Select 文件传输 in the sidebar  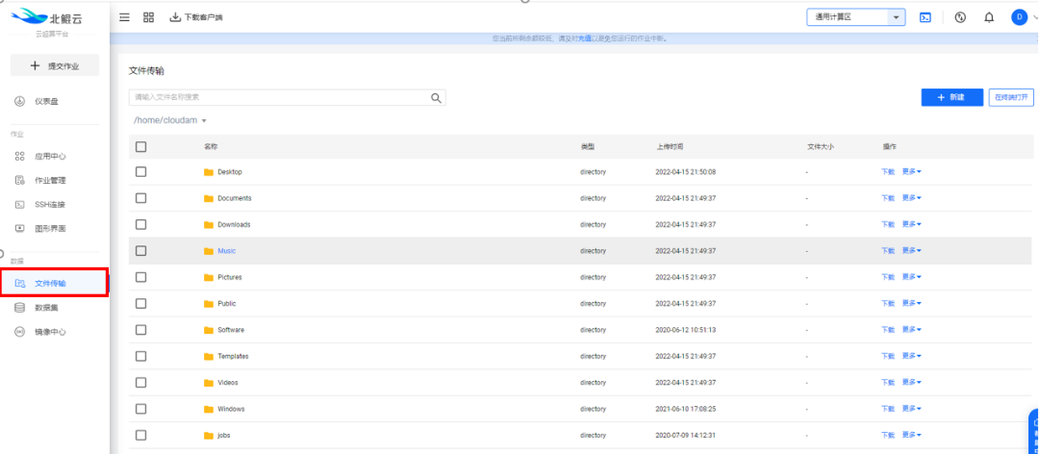point(54,283)
